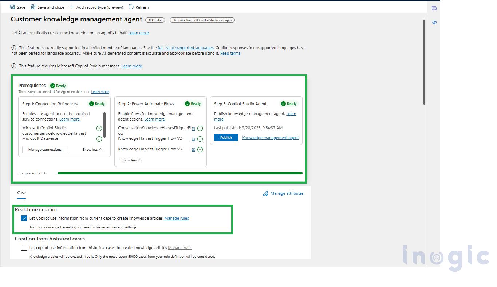This screenshot has height=287, width=497.
Task: Open Manage rules for Real-time creation
Action: tap(177, 218)
